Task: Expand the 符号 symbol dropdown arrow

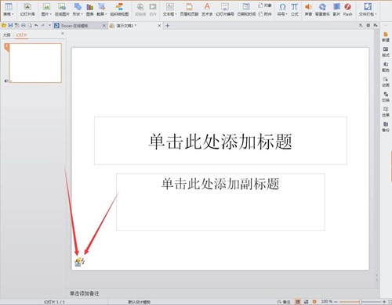Action: pos(287,14)
